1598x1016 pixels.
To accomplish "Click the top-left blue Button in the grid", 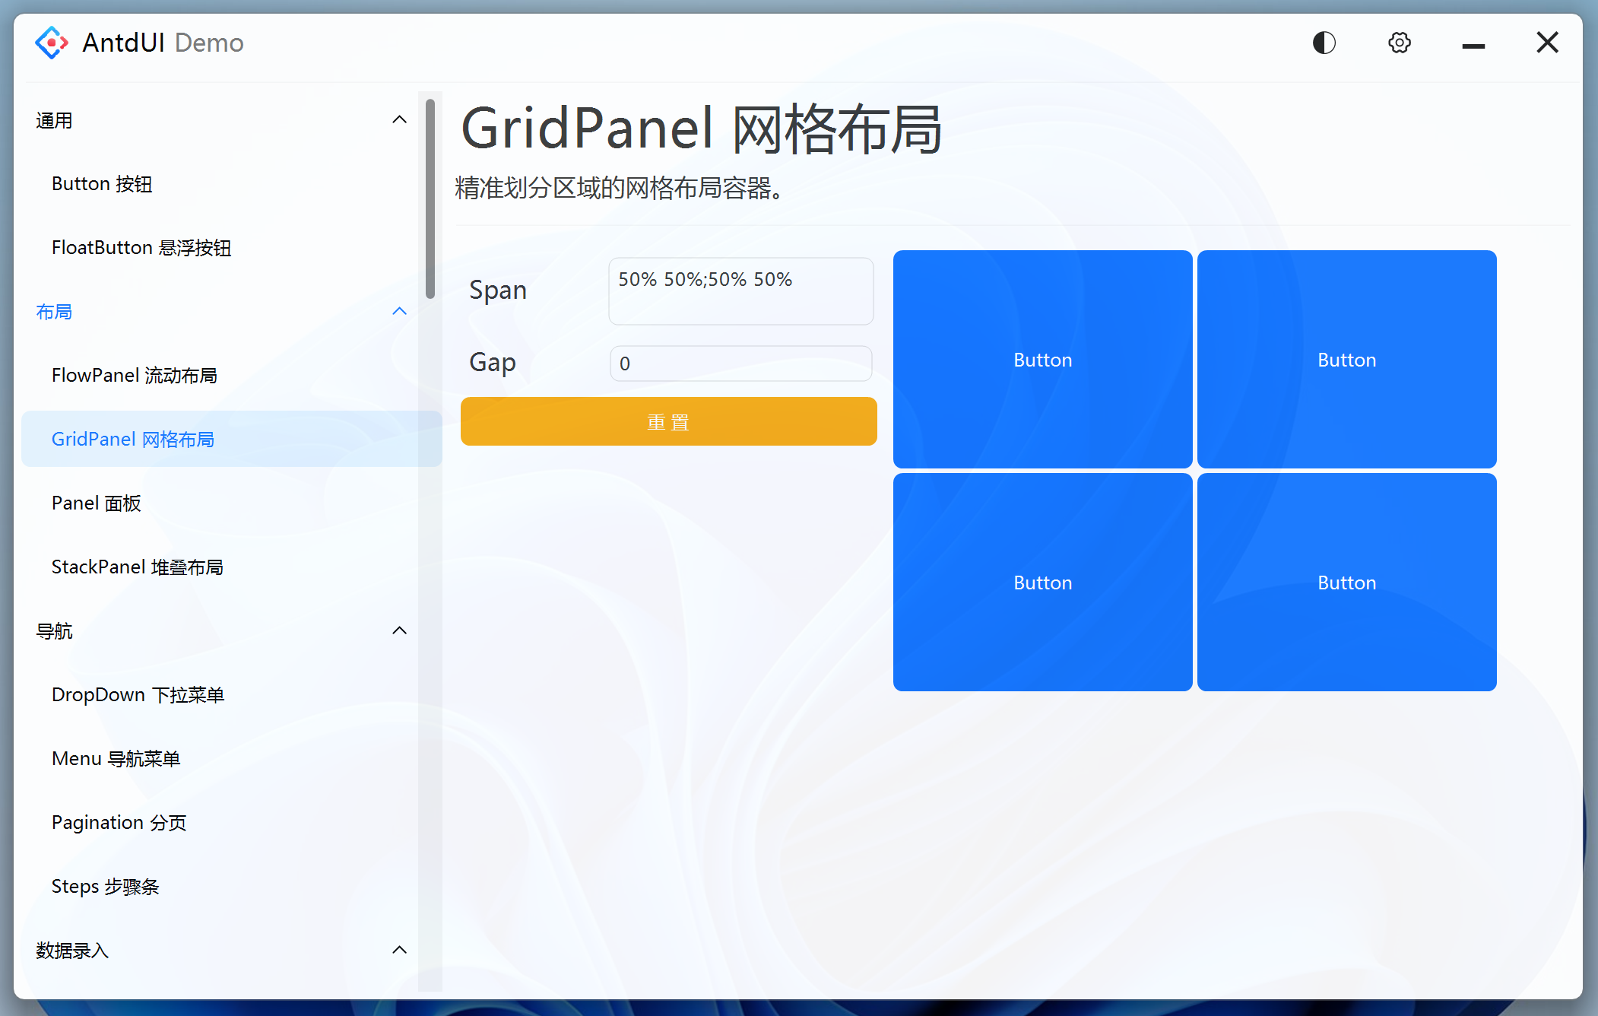I will coord(1042,359).
